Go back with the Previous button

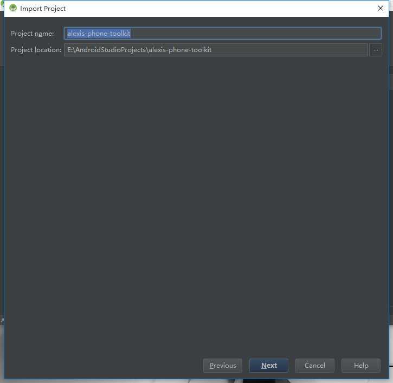tap(223, 366)
